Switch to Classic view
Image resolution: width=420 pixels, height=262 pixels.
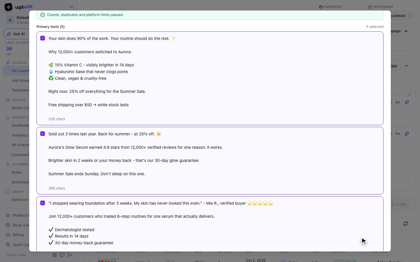tap(16, 255)
